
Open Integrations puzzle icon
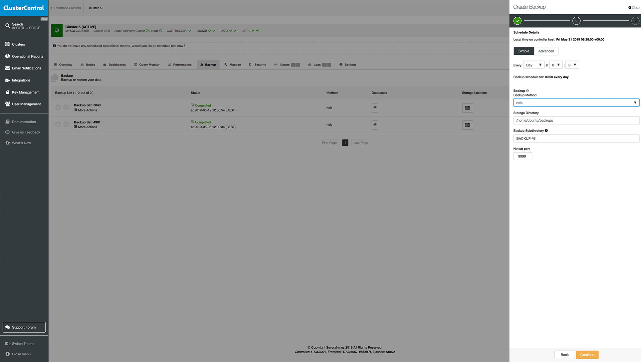pos(7,80)
